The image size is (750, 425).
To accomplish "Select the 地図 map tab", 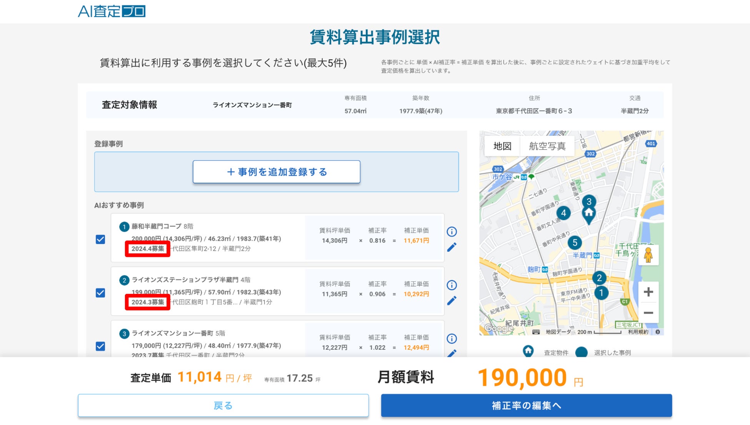I will tap(502, 146).
